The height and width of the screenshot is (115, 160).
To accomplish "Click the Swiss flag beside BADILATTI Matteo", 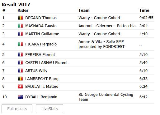I will pyautogui.click(x=20, y=87).
